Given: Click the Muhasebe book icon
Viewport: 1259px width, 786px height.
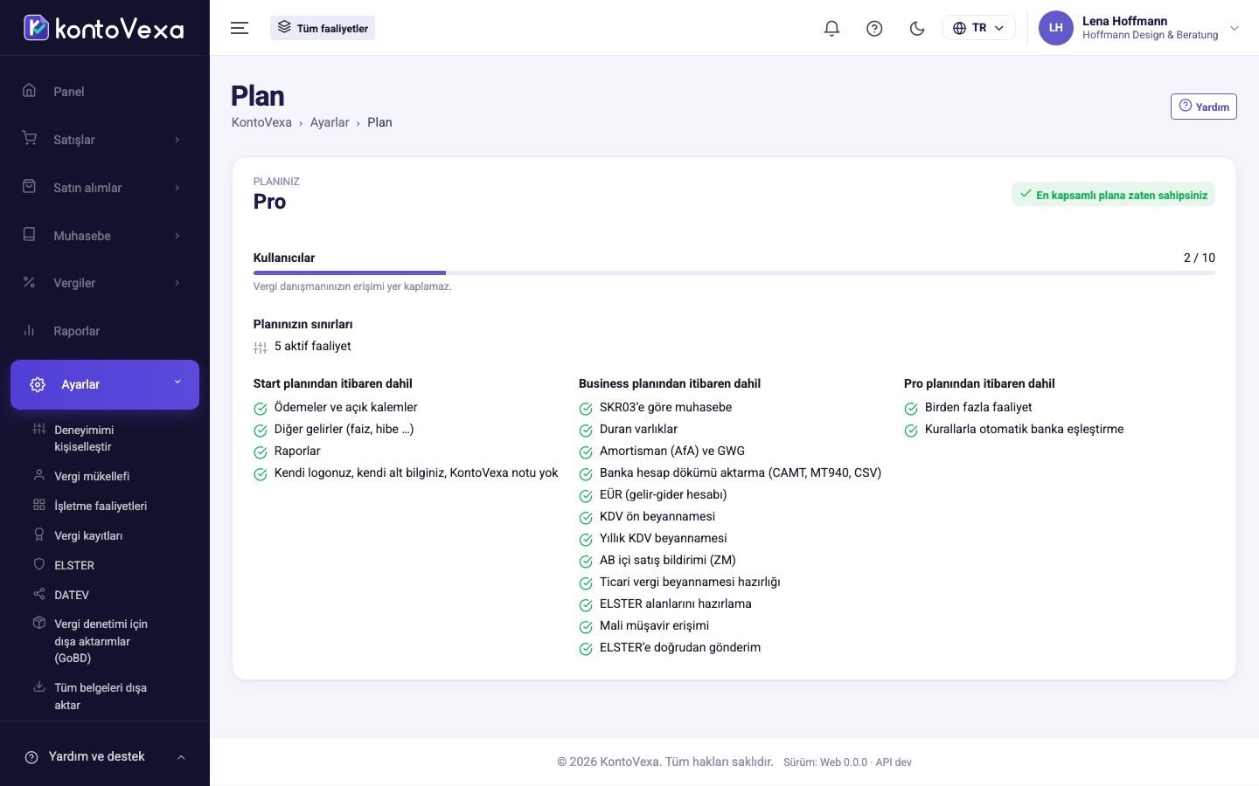Looking at the screenshot, I should [x=29, y=235].
